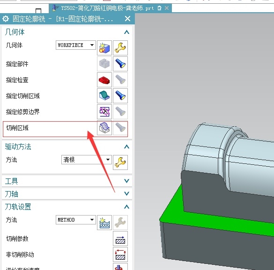Viewport: 274px width, 270px height.
Task: Click the 指定检查 check geometry icon
Action: pyautogui.click(x=104, y=80)
